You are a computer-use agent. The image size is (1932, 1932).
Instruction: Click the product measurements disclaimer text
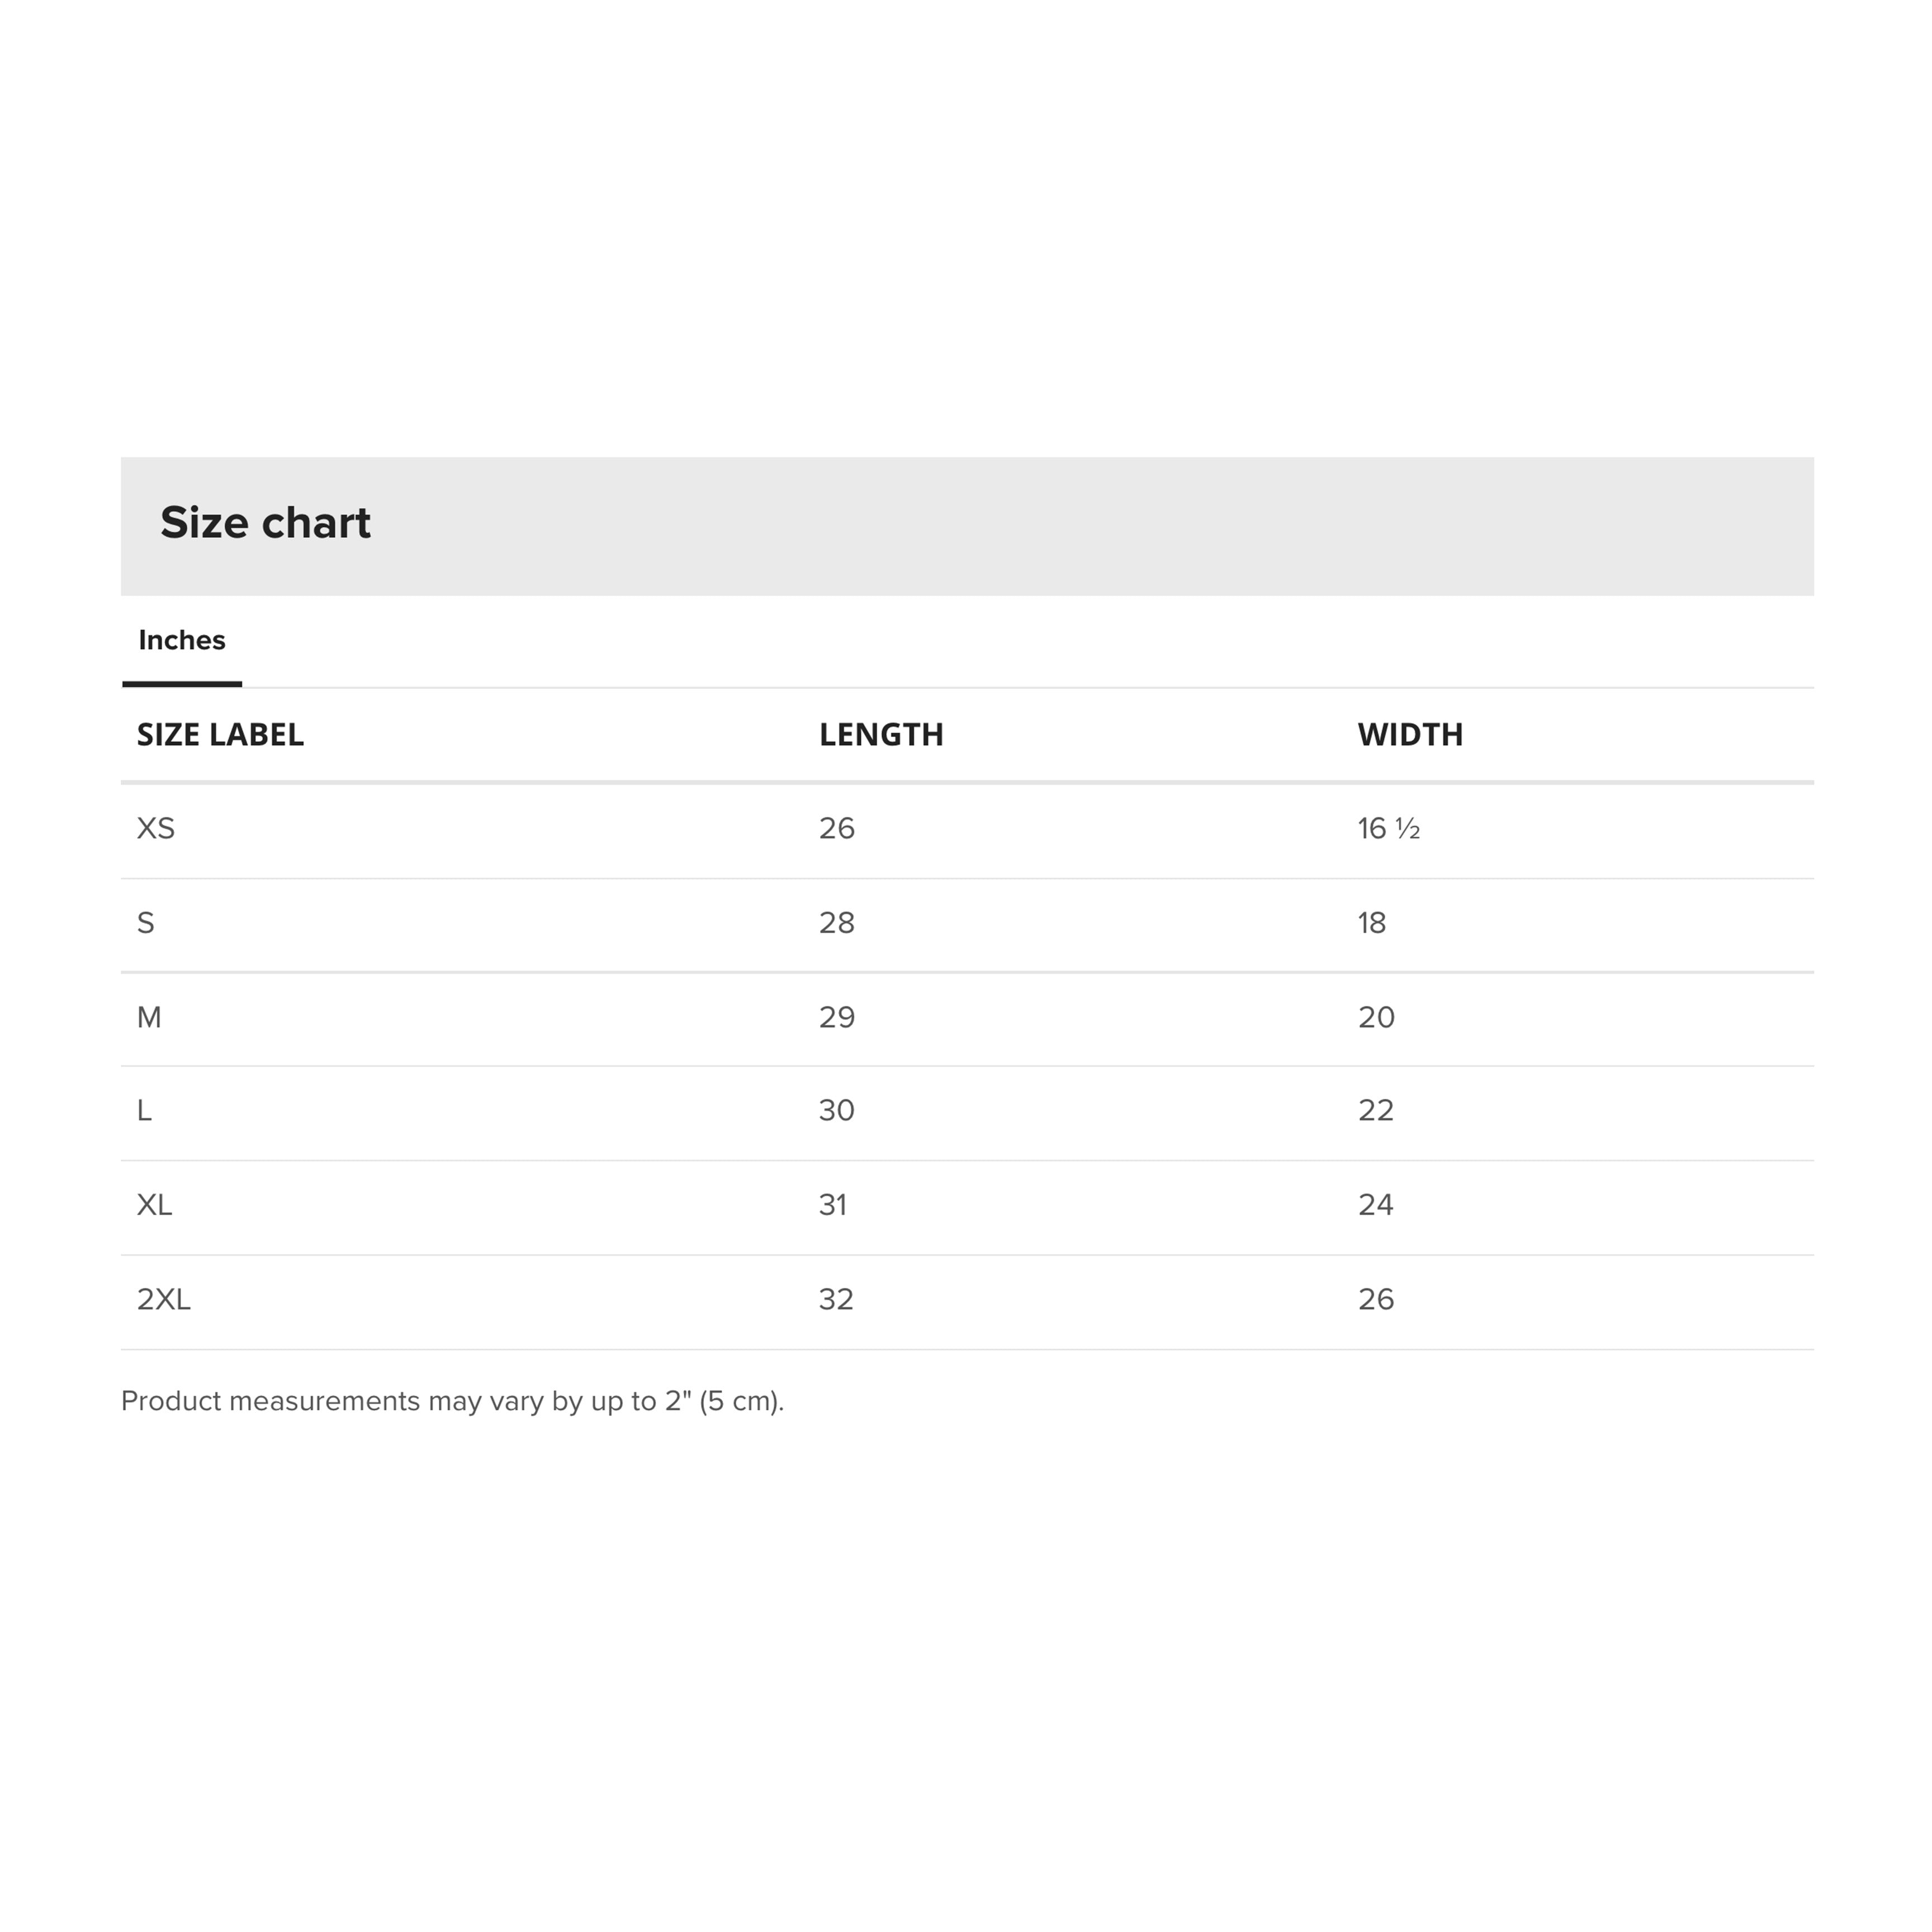click(x=453, y=1401)
